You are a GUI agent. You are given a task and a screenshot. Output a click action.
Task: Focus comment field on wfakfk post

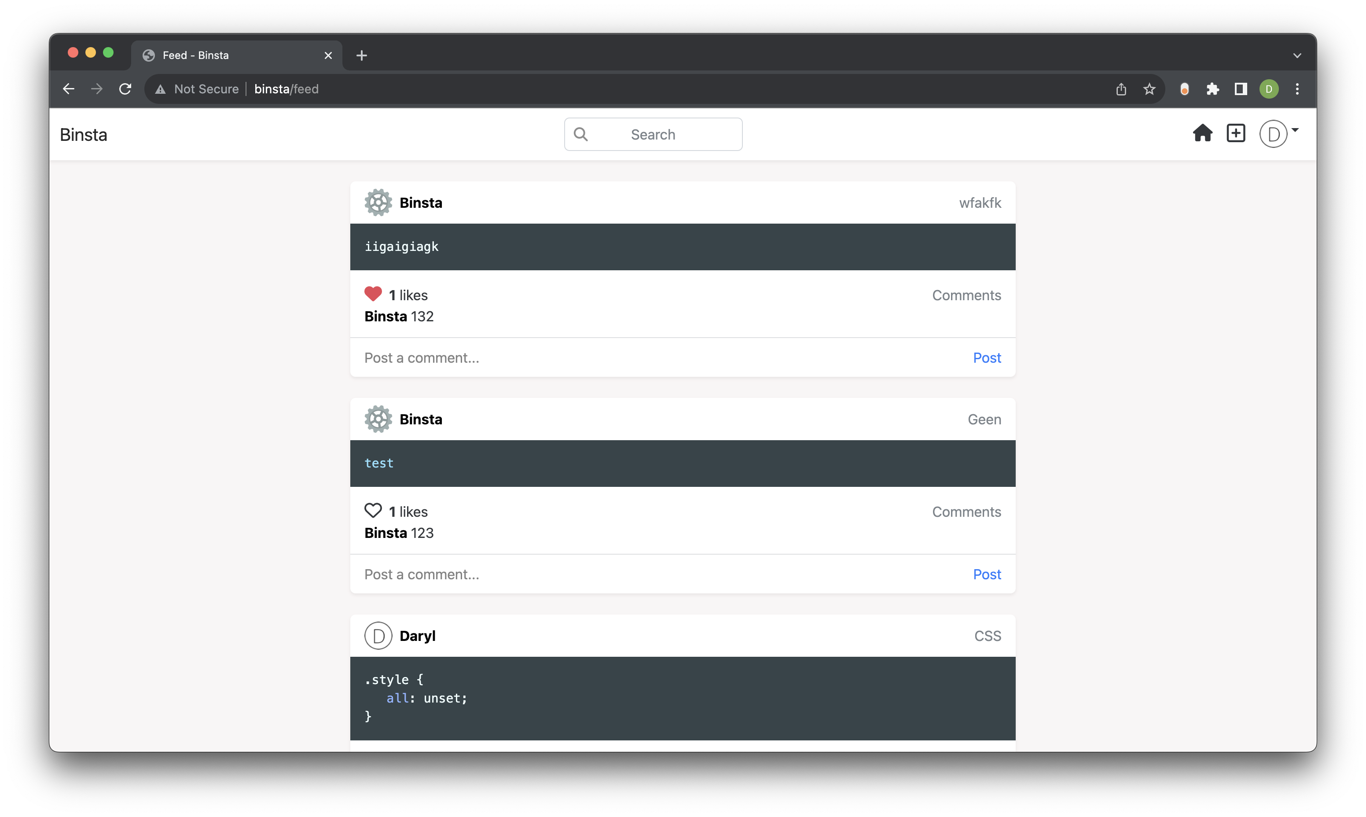[x=661, y=358]
